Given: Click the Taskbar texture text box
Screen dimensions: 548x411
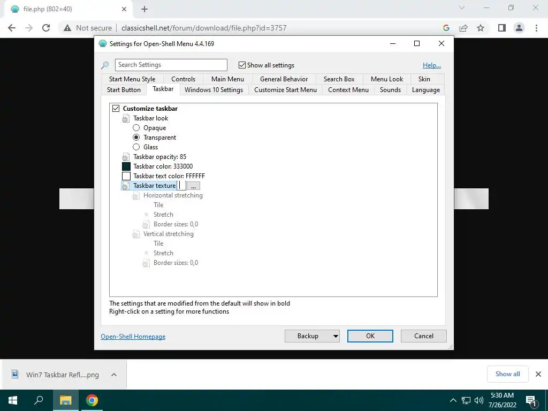Looking at the screenshot, I should [x=181, y=186].
